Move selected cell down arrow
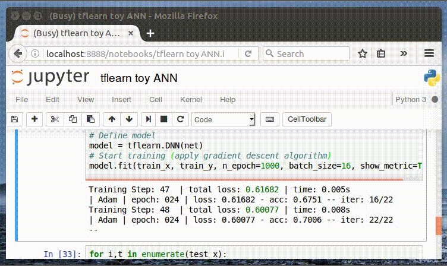 (x=129, y=119)
